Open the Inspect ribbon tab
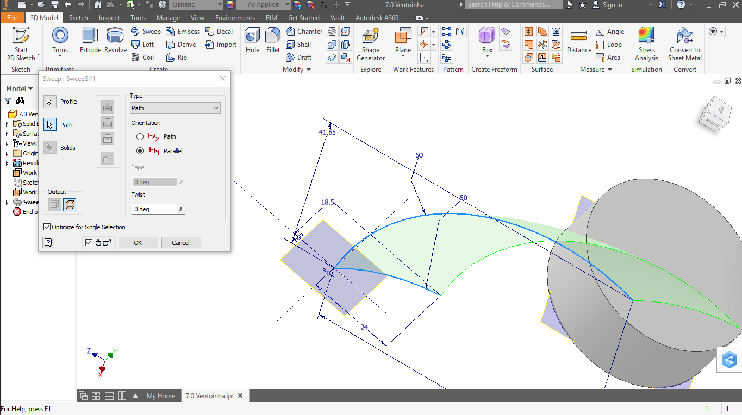 109,18
